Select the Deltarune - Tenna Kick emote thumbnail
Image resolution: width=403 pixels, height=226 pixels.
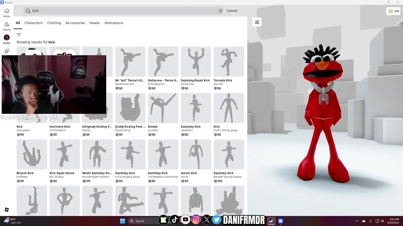tap(163, 62)
